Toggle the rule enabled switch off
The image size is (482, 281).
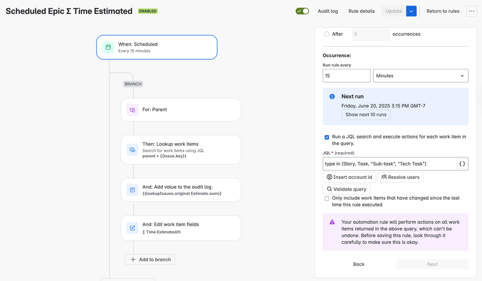302,11
